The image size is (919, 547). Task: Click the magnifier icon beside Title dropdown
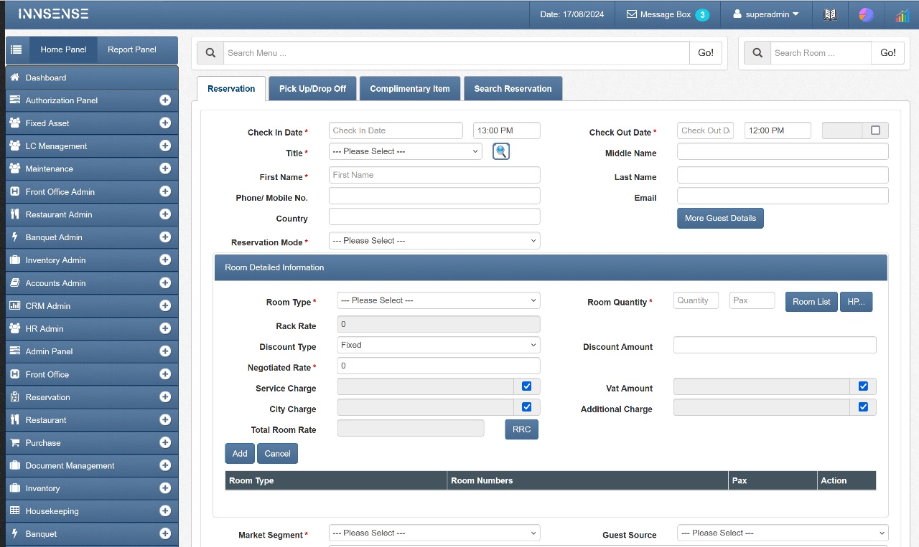point(500,151)
